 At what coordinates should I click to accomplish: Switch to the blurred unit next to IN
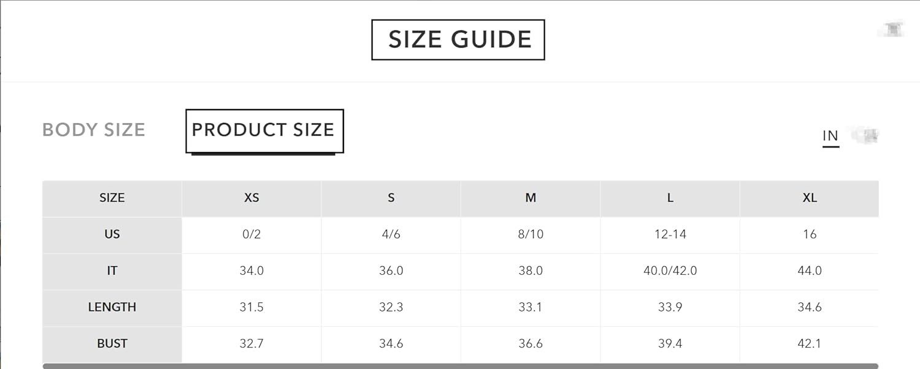point(865,135)
